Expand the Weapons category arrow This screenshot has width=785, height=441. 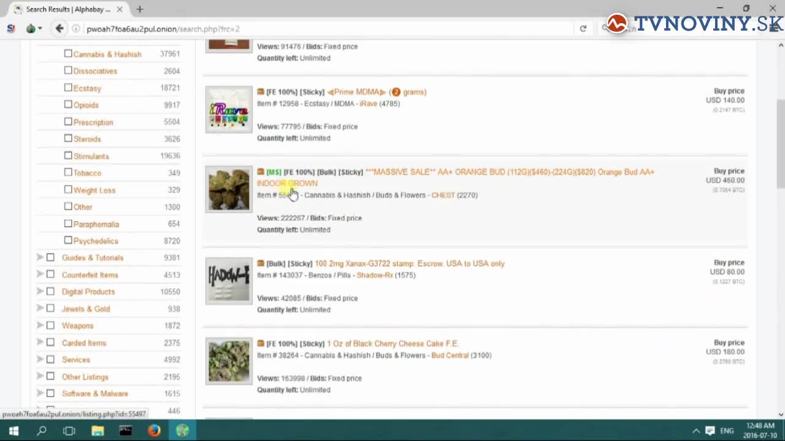(x=40, y=325)
